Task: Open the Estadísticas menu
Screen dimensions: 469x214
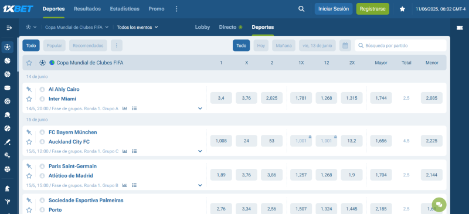Action: coord(125,9)
